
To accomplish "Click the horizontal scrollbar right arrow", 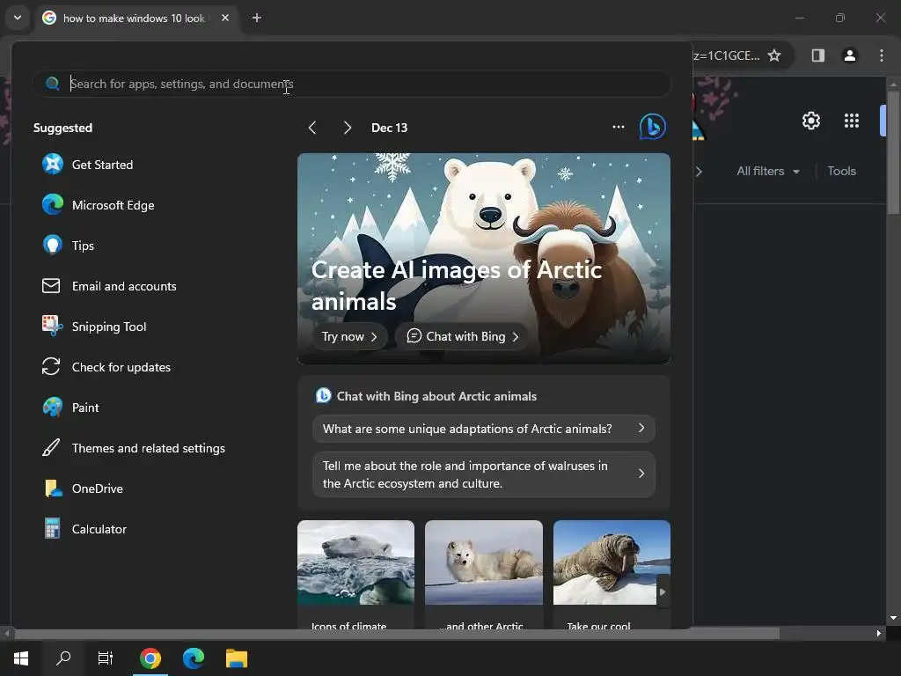I will pos(879,634).
